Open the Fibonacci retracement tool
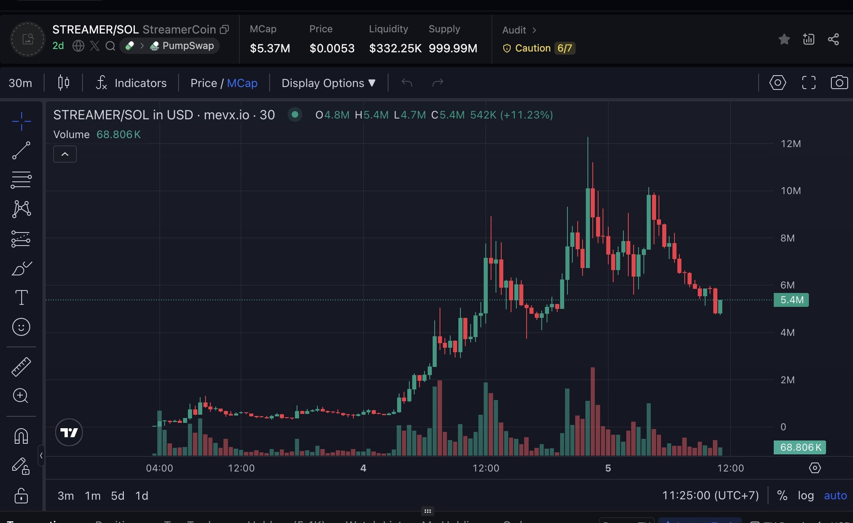The height and width of the screenshot is (523, 853). pos(21,180)
